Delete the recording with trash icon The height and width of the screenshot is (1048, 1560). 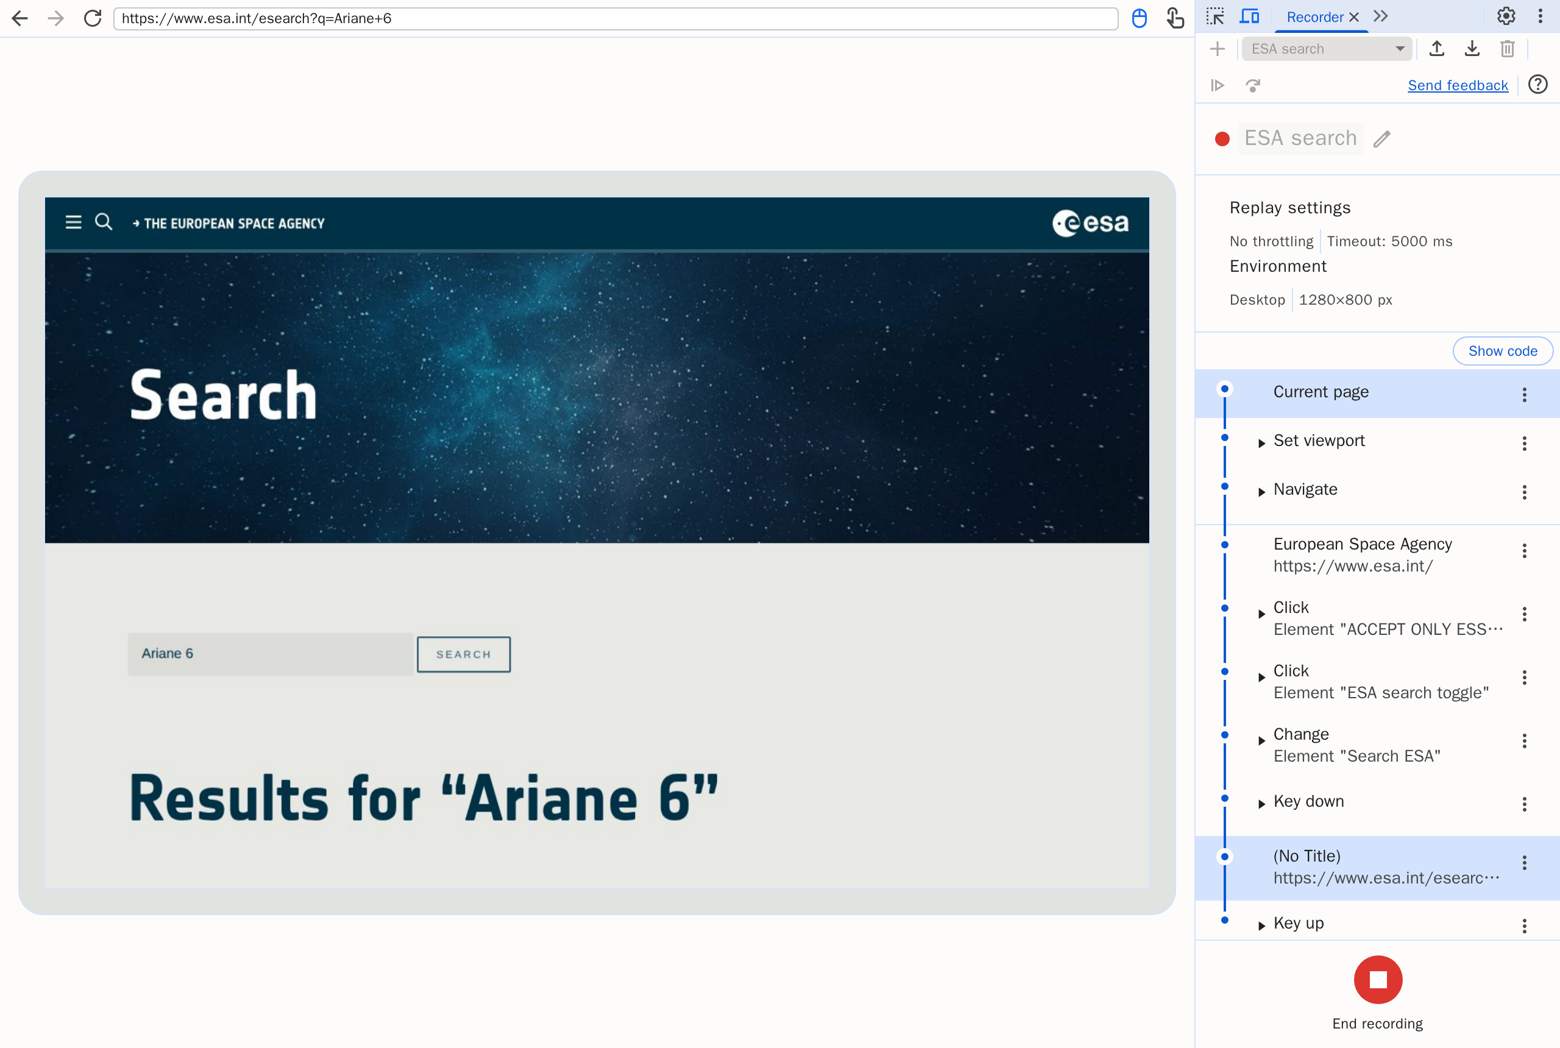[1507, 49]
